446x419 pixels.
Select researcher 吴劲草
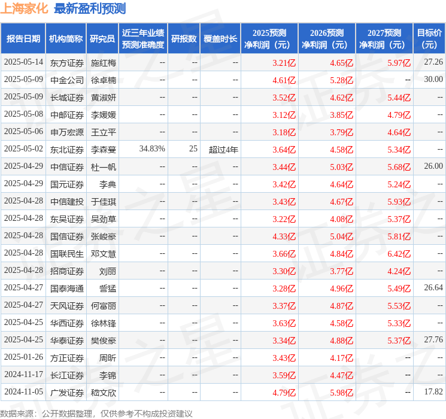click(x=104, y=219)
